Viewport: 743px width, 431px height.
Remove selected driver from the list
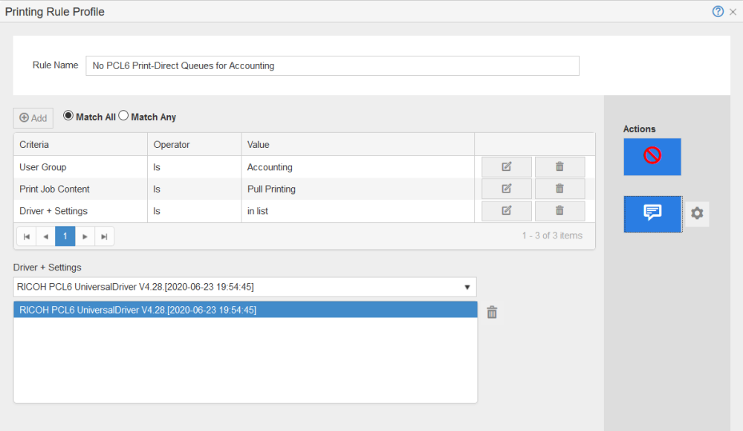(x=491, y=312)
